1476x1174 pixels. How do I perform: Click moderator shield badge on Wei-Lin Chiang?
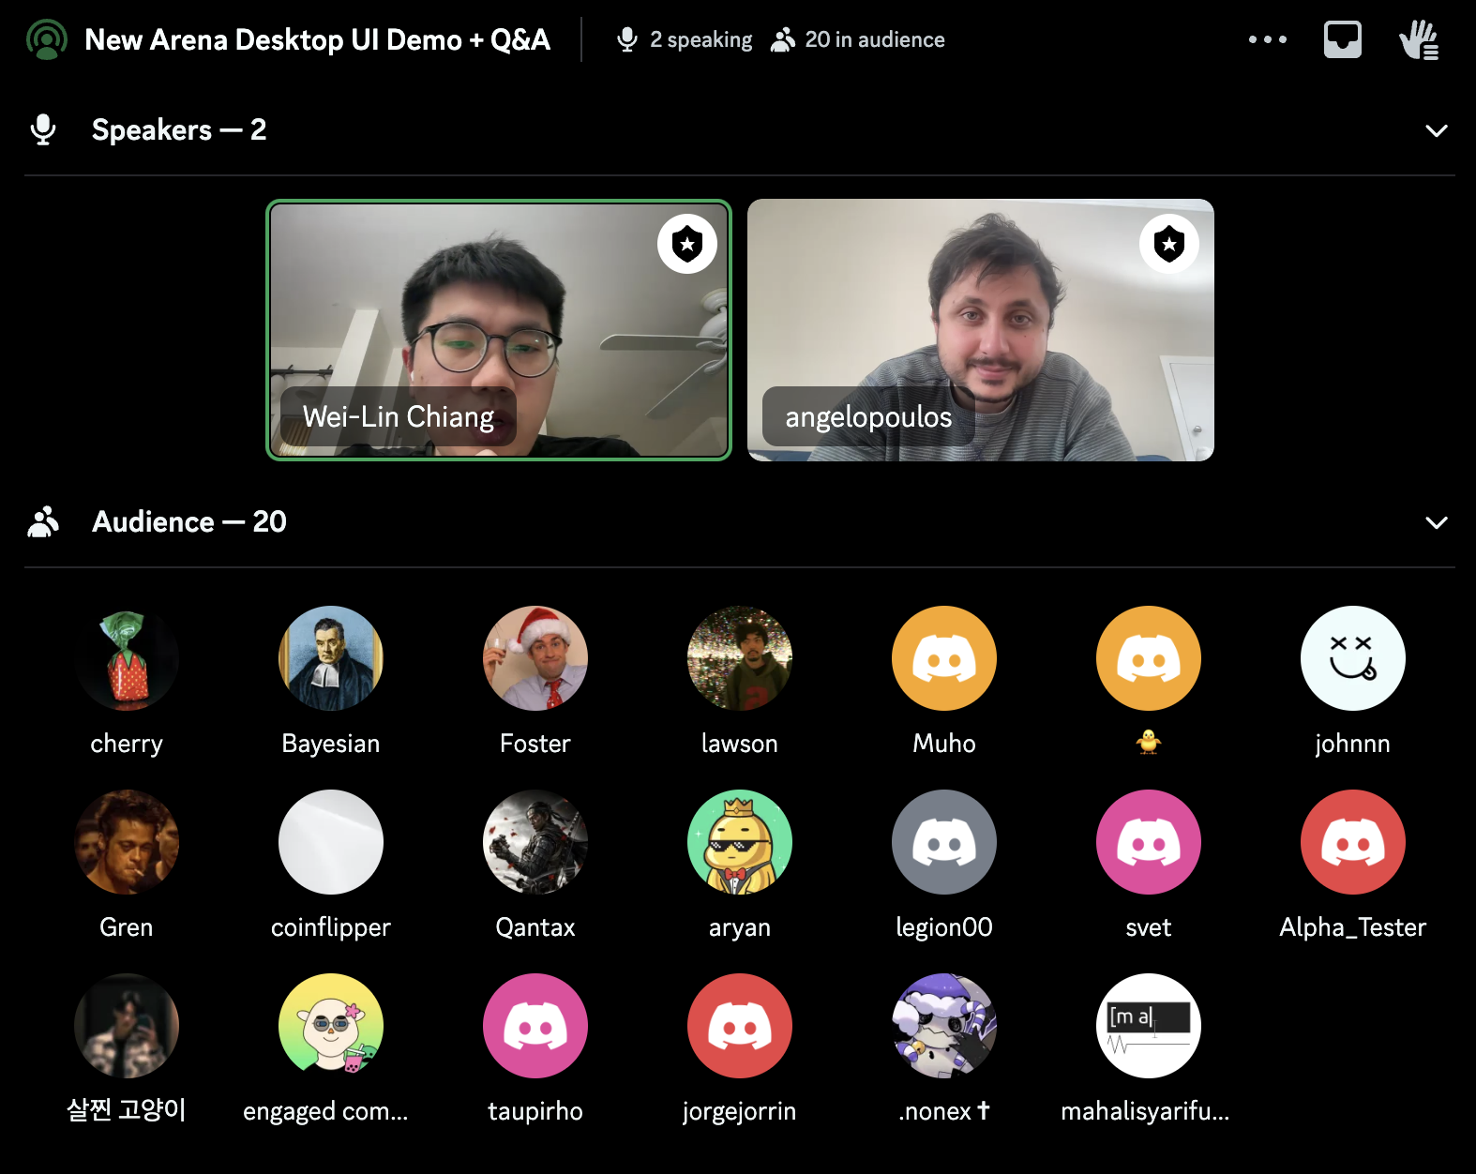[x=687, y=244]
